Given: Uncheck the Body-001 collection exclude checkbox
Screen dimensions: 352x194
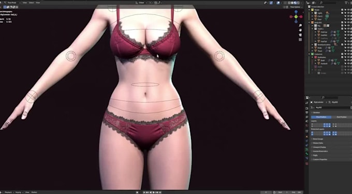Looking at the screenshot, I should [x=342, y=22].
